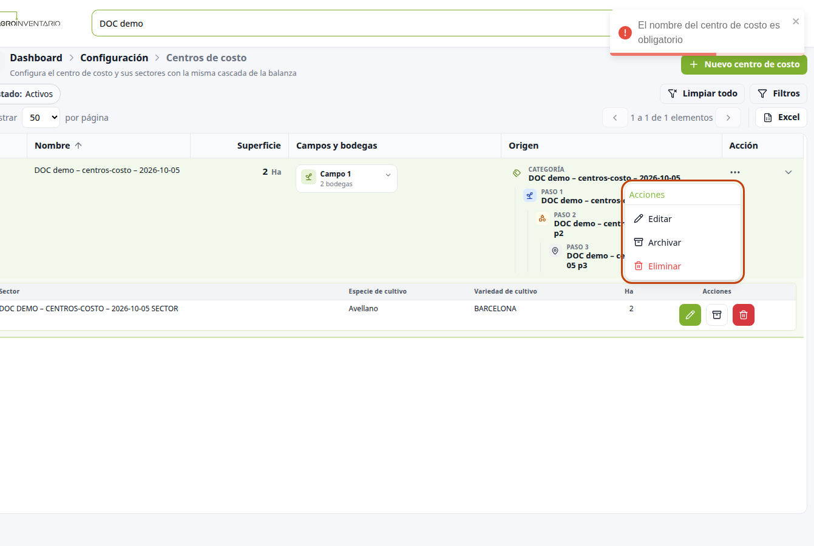Go to previous page of results
814x546 pixels.
[x=615, y=118]
